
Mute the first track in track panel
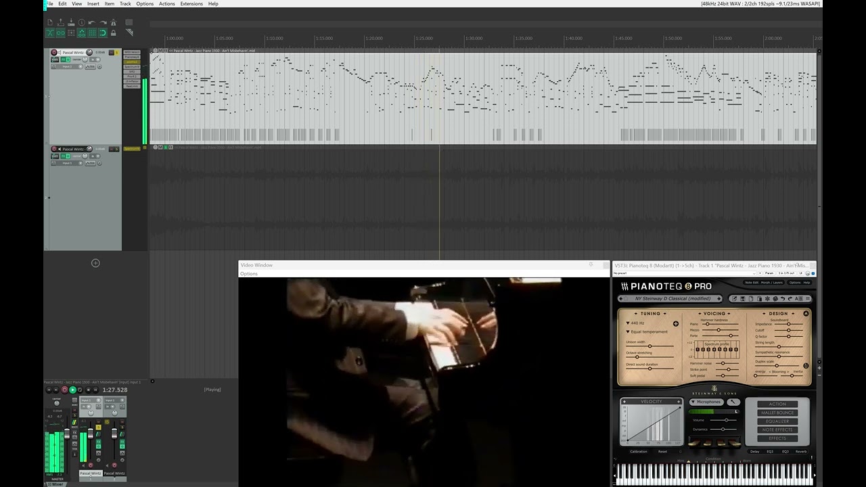[x=111, y=52]
